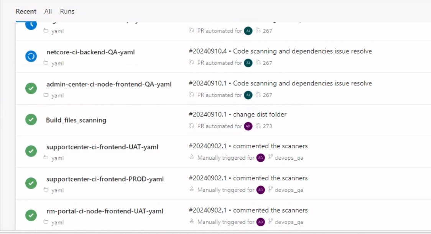This screenshot has width=431, height=234.
Task: Open pull request 273 link
Action: click(267, 126)
